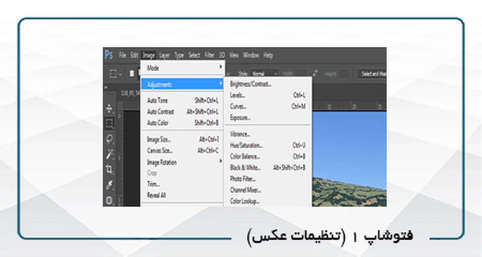482x257 pixels.
Task: Click Auto Tone menu entry
Action: coord(158,100)
